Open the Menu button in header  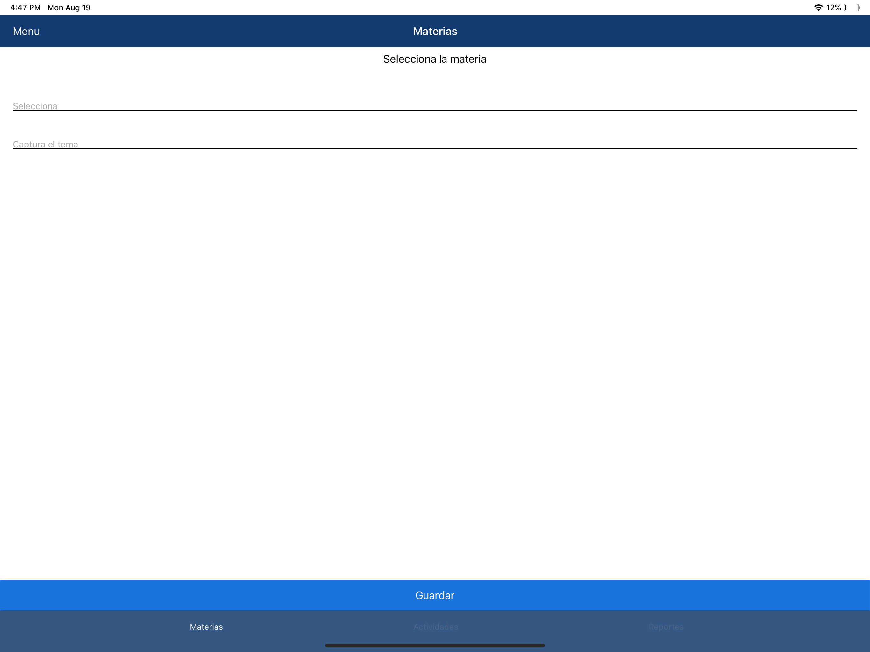26,32
